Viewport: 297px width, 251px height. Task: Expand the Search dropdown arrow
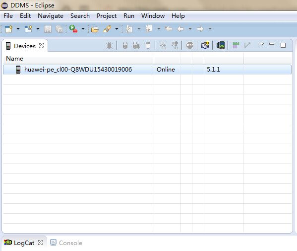pos(117,29)
